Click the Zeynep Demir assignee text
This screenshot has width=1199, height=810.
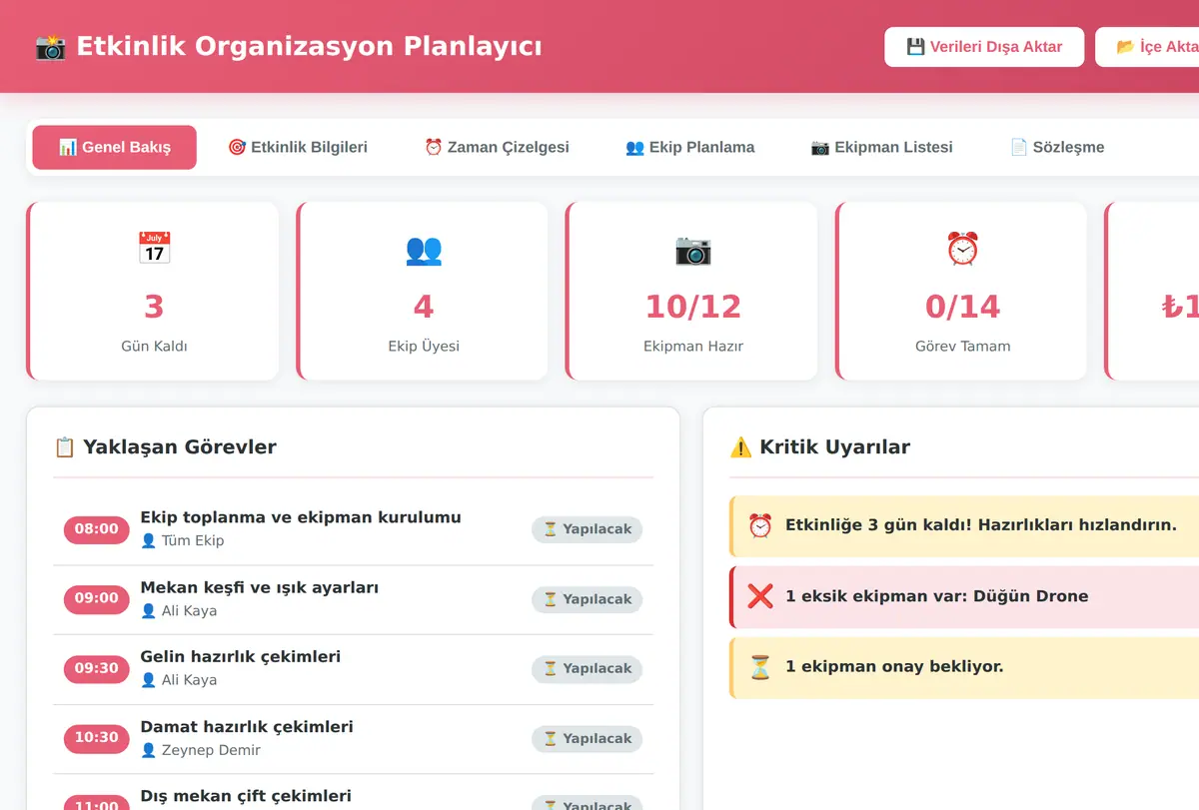click(211, 750)
